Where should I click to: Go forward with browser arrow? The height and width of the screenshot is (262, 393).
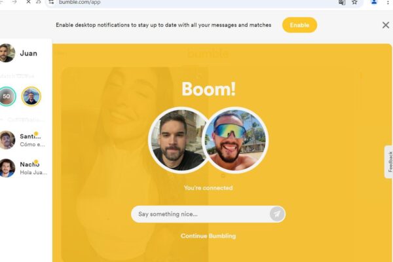pyautogui.click(x=14, y=2)
